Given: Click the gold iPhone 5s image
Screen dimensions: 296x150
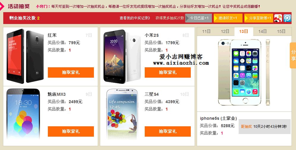Looking at the screenshot, I should [x=244, y=72].
